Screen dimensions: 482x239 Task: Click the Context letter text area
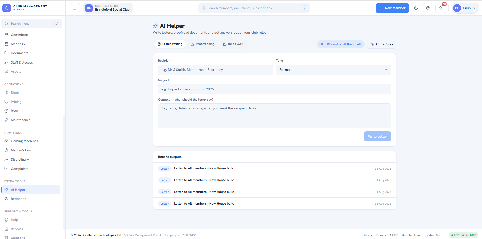tap(275, 116)
